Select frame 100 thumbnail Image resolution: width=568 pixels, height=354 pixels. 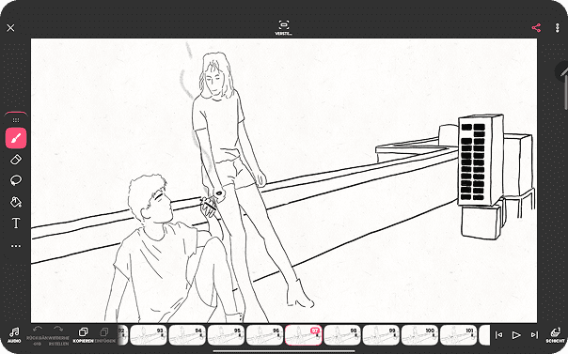[419, 335]
